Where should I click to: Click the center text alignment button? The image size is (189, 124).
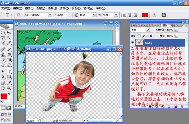pos(130,15)
